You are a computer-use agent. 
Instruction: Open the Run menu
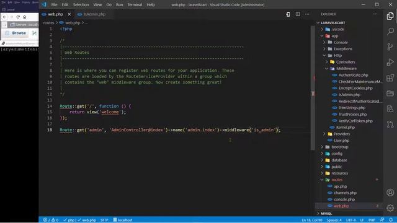[x=120, y=4]
